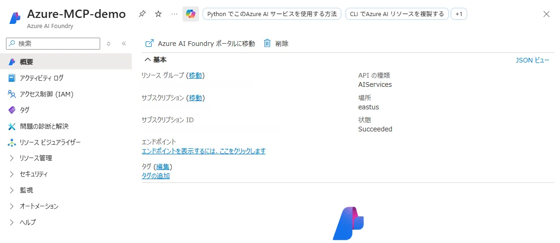Click the サブスクリプション ID label
This screenshot has width=560, height=243.
point(168,120)
